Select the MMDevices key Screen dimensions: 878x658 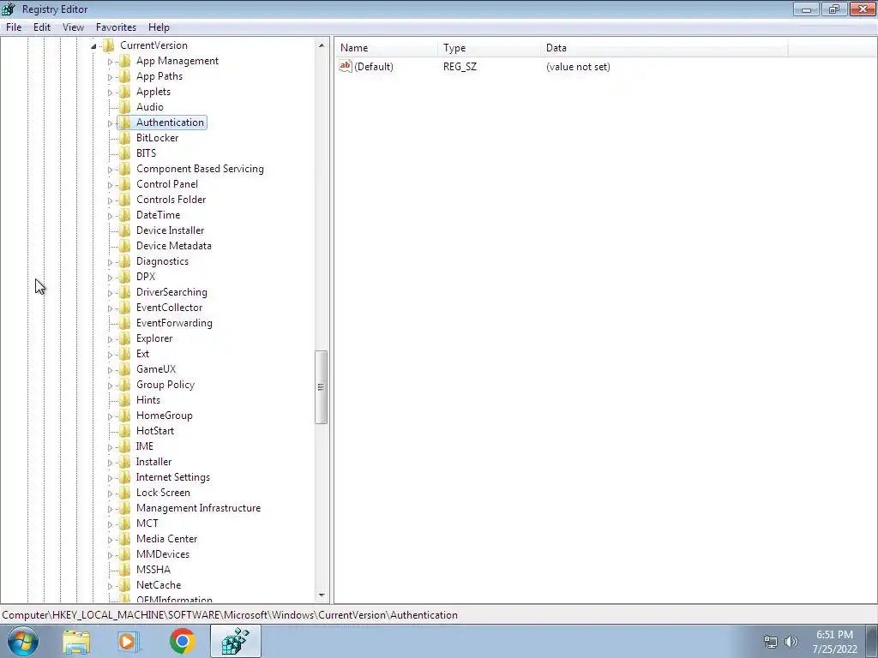click(163, 554)
